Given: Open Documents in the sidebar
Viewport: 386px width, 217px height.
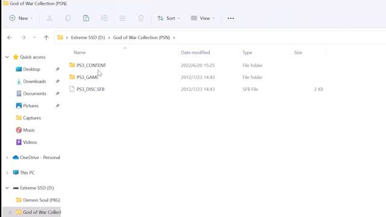Looking at the screenshot, I should [35, 93].
